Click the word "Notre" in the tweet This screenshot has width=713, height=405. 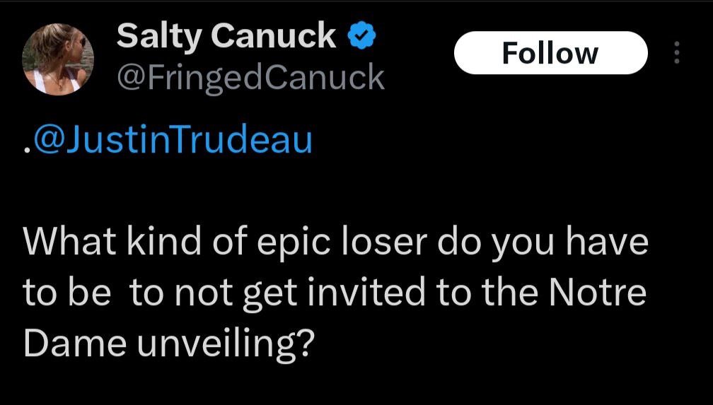[598, 293]
